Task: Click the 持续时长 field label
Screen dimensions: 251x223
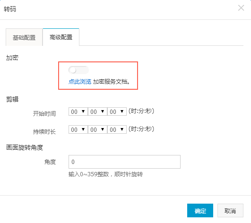Action: click(44, 132)
